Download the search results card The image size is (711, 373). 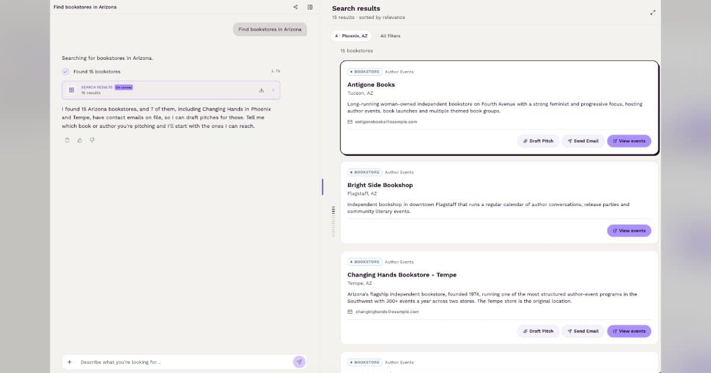click(x=261, y=90)
